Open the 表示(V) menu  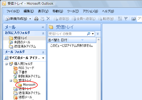click(x=43, y=11)
